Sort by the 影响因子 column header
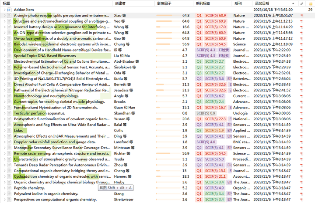The image size is (315, 203). click(164, 3)
